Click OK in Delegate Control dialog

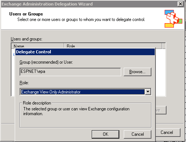point(105,134)
